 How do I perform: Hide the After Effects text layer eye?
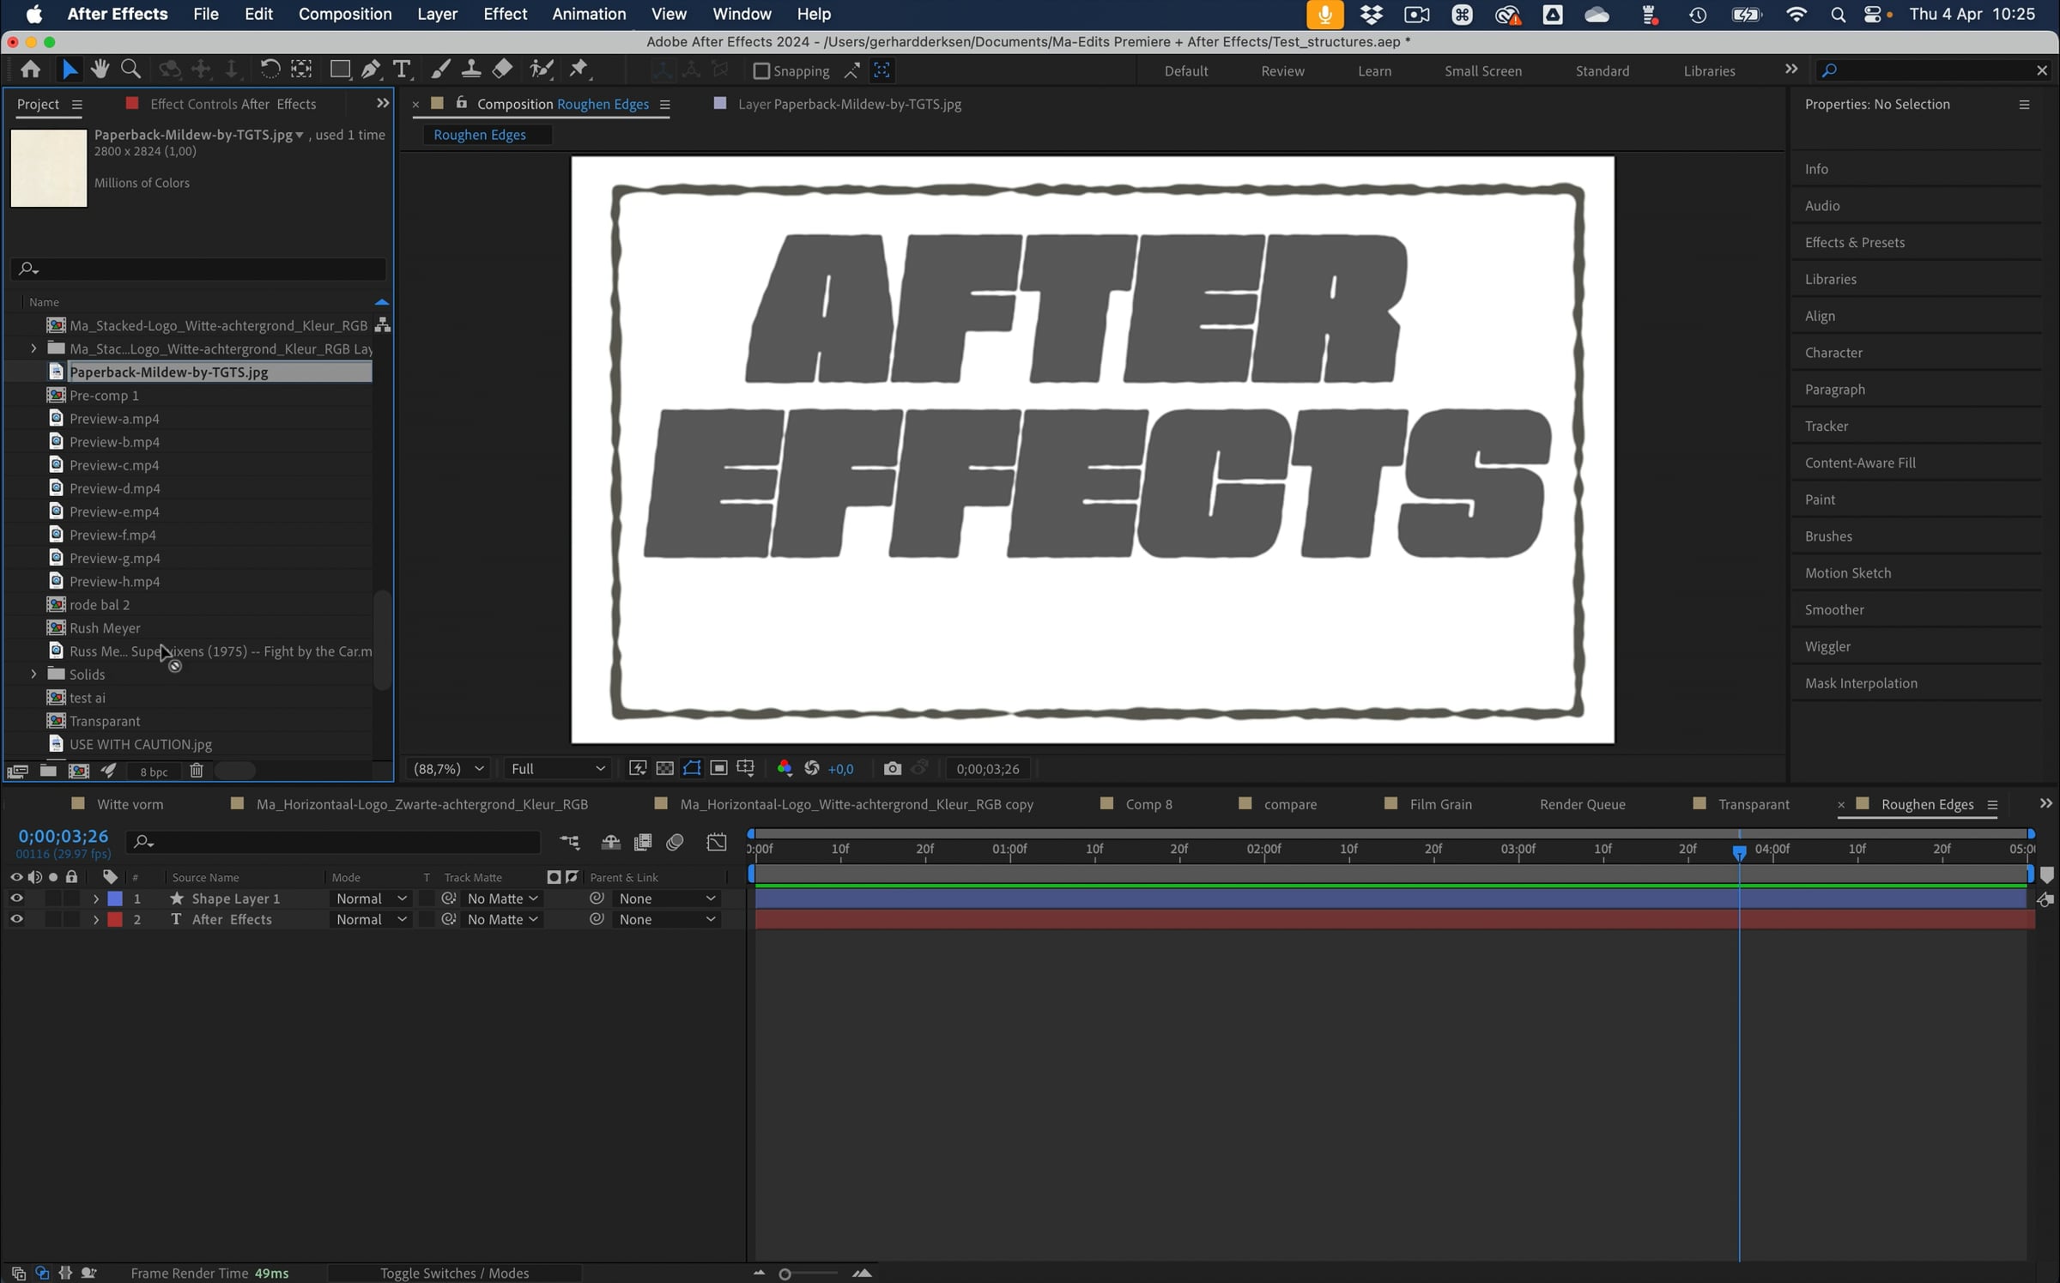click(16, 919)
